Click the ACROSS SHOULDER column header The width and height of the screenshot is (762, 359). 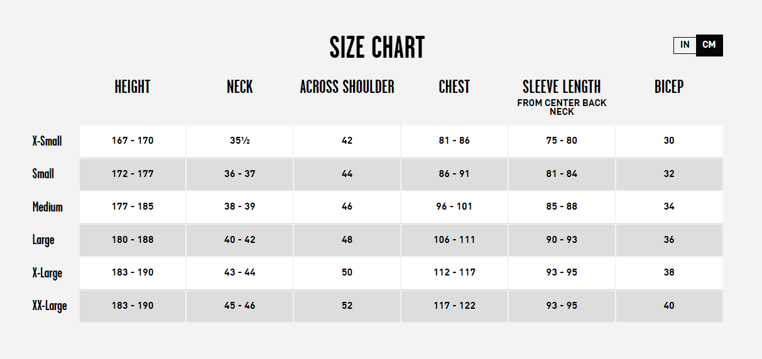tap(347, 87)
